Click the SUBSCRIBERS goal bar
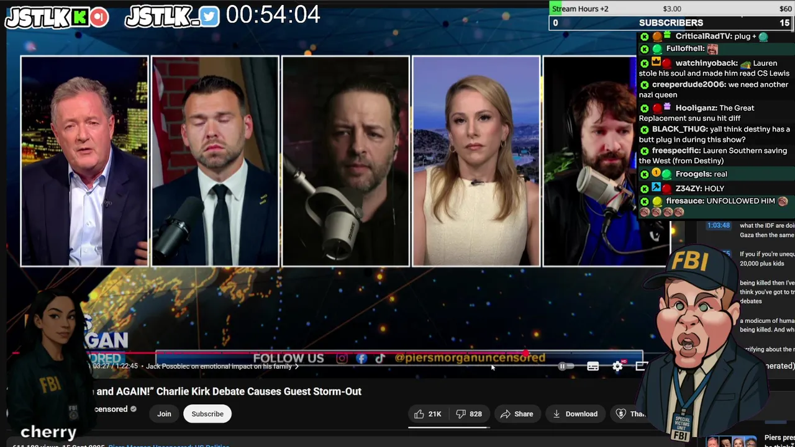The height and width of the screenshot is (447, 795). point(671,23)
